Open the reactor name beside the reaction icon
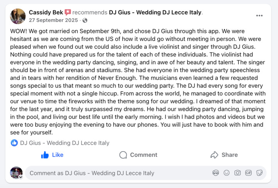This screenshot has height=188, width=278. [x=65, y=143]
